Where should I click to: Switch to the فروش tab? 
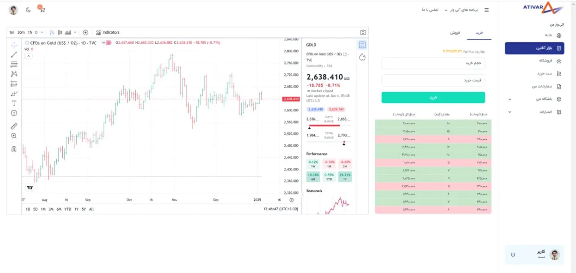click(x=455, y=33)
